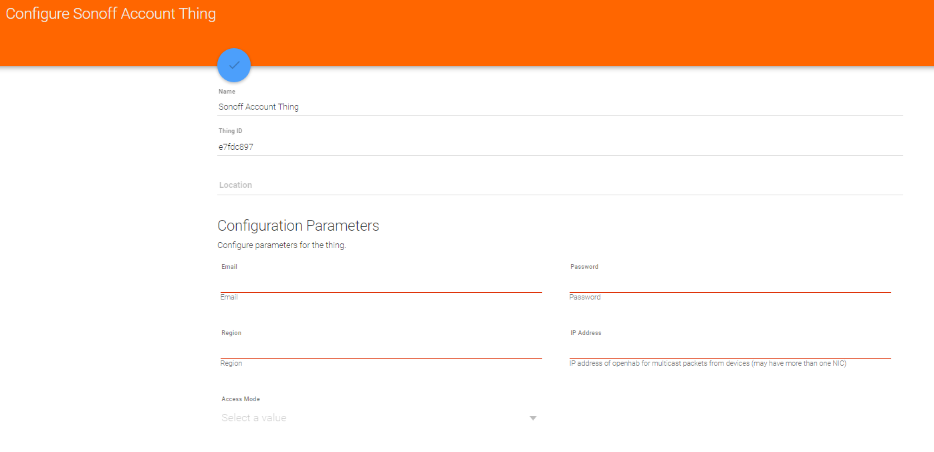This screenshot has width=934, height=452.
Task: Focus the Email input field
Action: click(381, 284)
